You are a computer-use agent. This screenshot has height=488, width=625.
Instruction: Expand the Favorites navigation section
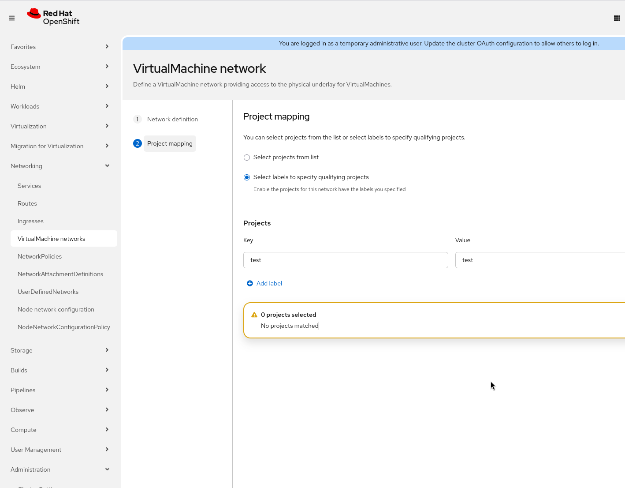tap(60, 47)
